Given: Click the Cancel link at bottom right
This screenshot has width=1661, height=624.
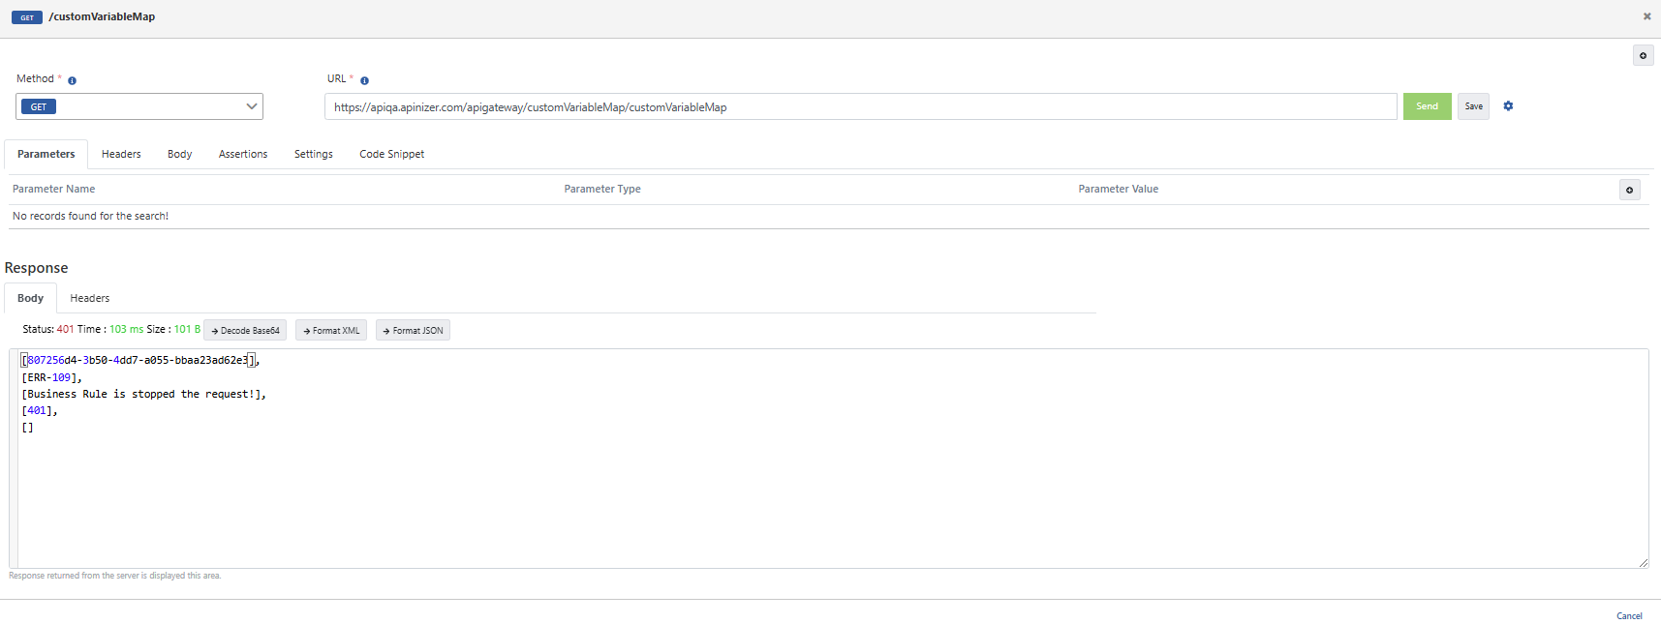Looking at the screenshot, I should click(x=1629, y=616).
